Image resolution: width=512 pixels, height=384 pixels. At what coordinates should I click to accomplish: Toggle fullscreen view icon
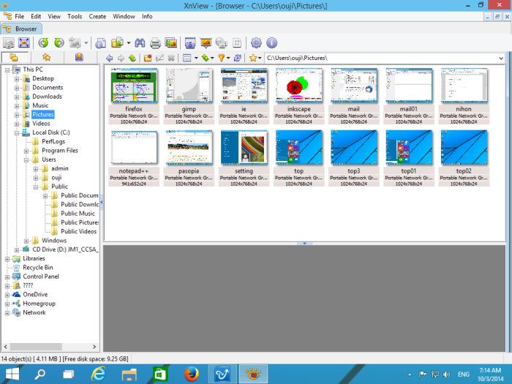[x=24, y=43]
